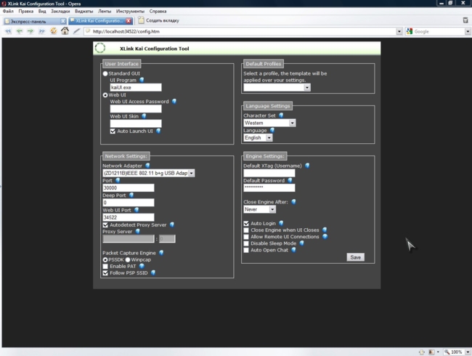Open the Google search engine dropdown arrow
This screenshot has width=472, height=356.
point(467,31)
